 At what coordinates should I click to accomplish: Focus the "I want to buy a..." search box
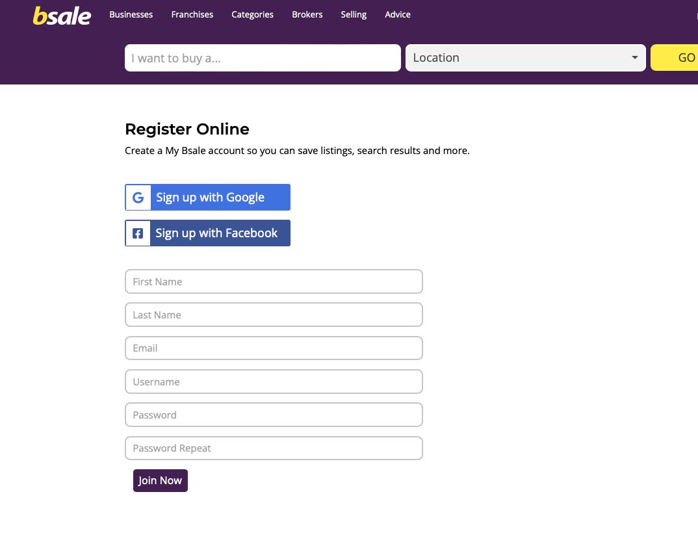tap(263, 58)
